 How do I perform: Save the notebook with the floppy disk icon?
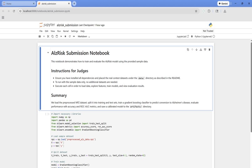(39, 37)
